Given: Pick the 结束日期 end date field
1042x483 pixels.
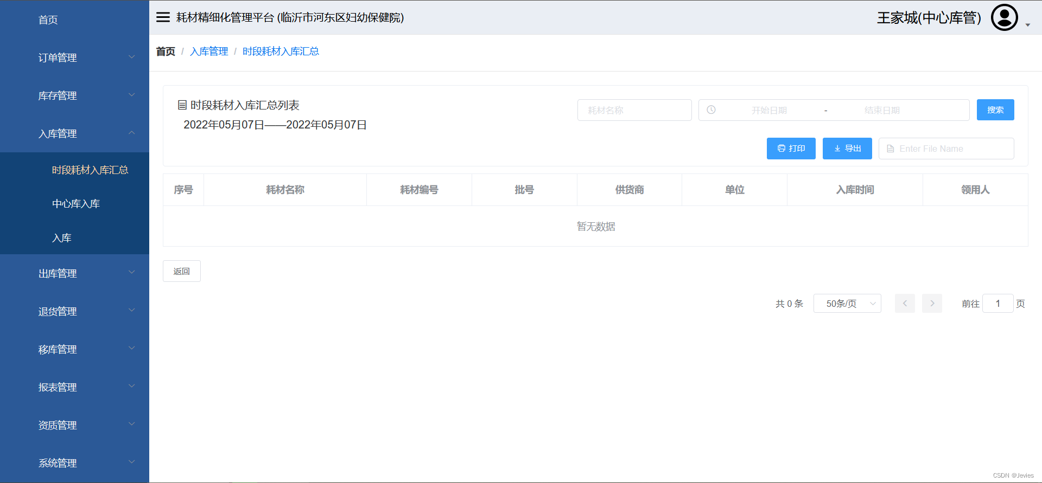Looking at the screenshot, I should point(882,110).
